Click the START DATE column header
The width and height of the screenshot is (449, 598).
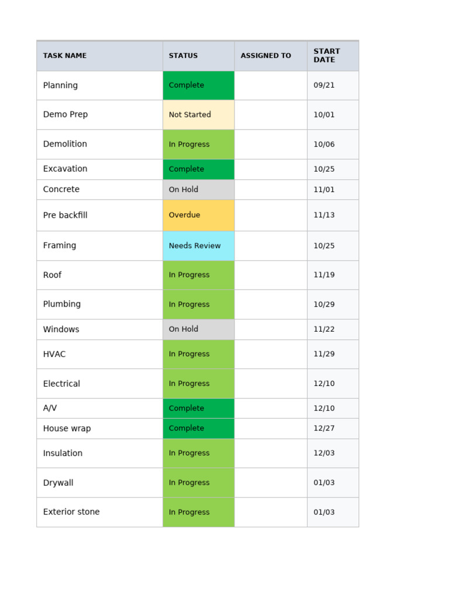333,55
